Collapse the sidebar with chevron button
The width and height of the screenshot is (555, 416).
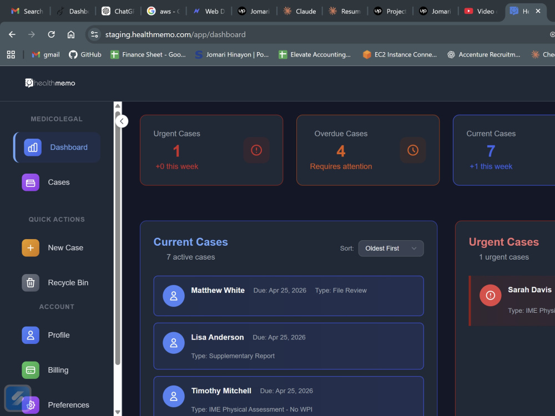[122, 121]
